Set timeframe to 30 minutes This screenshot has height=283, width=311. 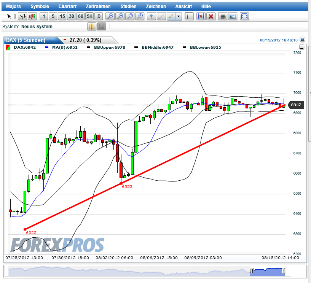click(72, 16)
